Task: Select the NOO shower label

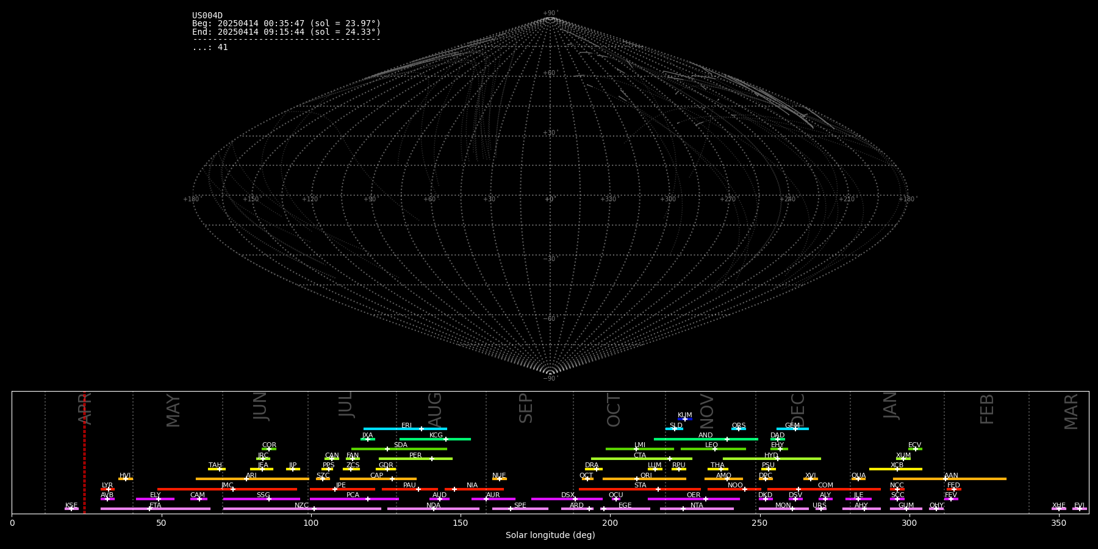Action: pyautogui.click(x=735, y=485)
